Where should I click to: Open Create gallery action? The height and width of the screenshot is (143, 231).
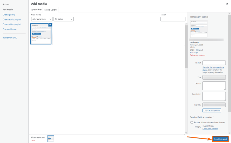tap(9, 14)
